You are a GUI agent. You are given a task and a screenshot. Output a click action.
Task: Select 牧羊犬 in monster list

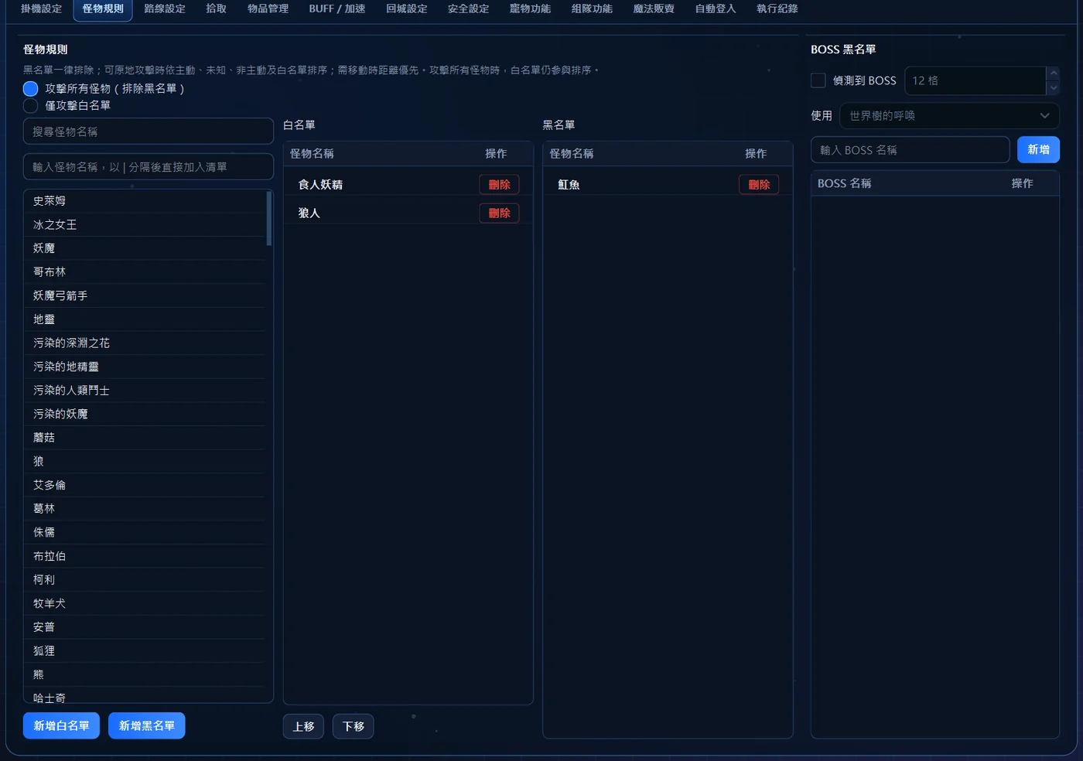tap(145, 604)
